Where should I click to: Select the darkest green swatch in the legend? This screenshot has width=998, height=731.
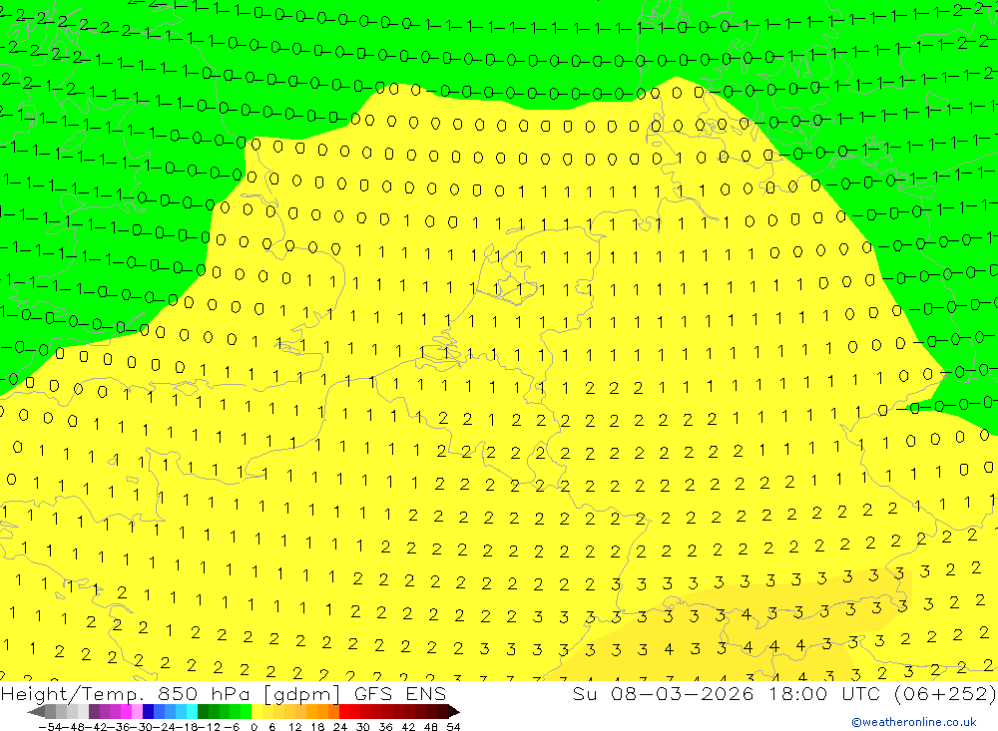pos(203,712)
